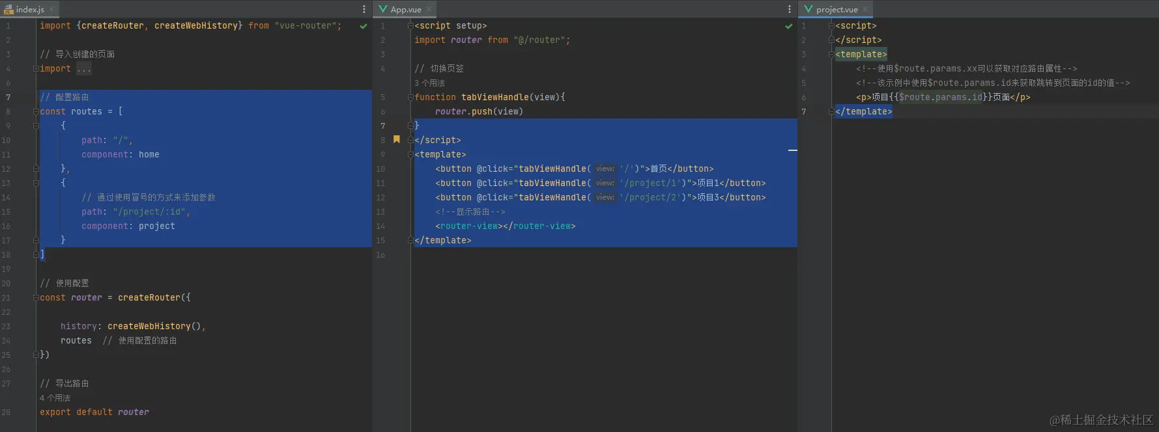Click 'component: home' in routes
Screen dimensions: 1159x432
coord(121,154)
